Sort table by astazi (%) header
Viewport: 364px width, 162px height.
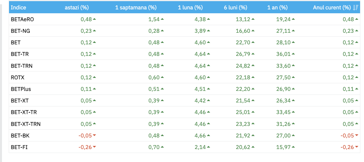77,8
